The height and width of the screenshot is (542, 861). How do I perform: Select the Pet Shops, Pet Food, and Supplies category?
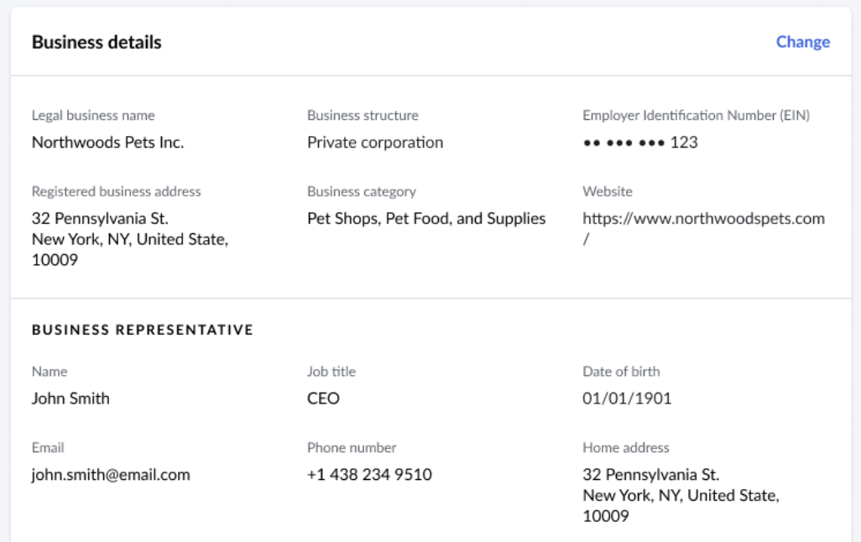pyautogui.click(x=425, y=217)
